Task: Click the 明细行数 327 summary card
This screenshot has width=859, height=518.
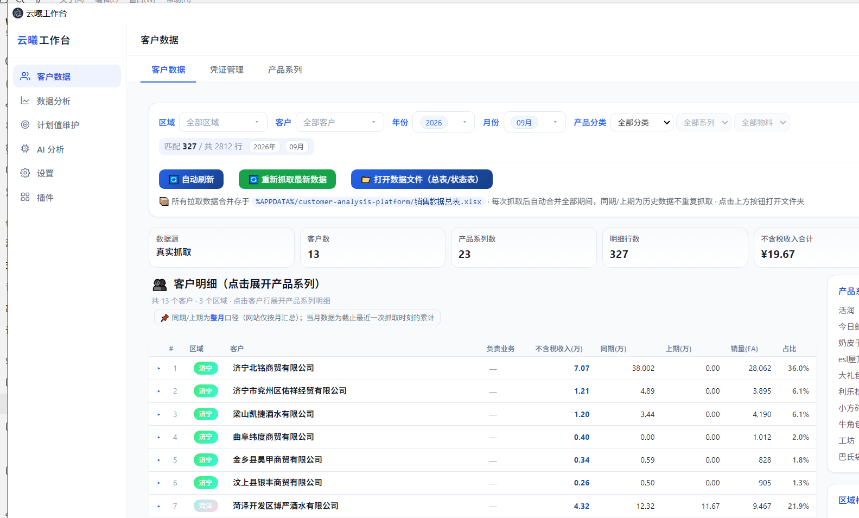Action: point(675,247)
